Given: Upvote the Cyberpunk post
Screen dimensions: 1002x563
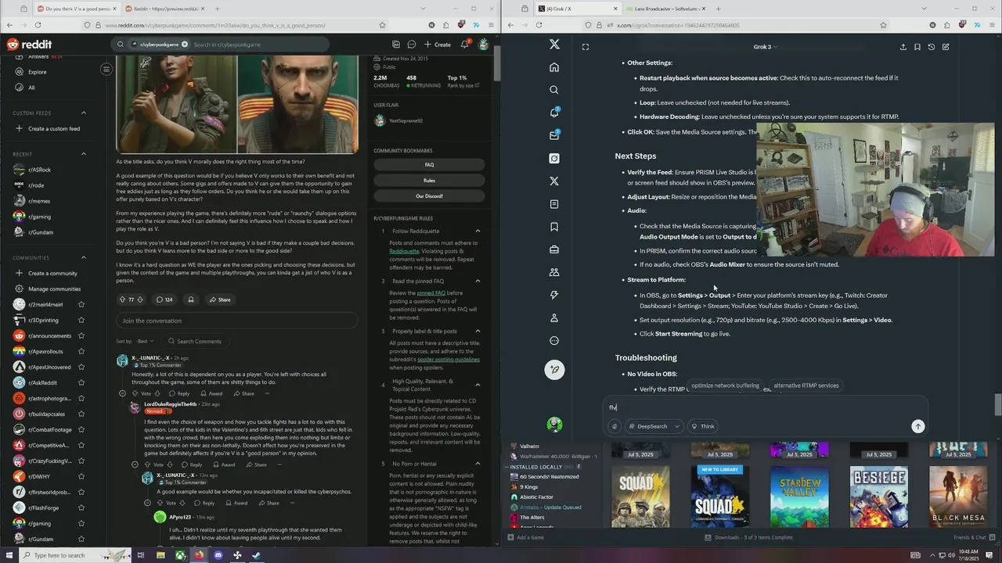Looking at the screenshot, I should tap(123, 299).
